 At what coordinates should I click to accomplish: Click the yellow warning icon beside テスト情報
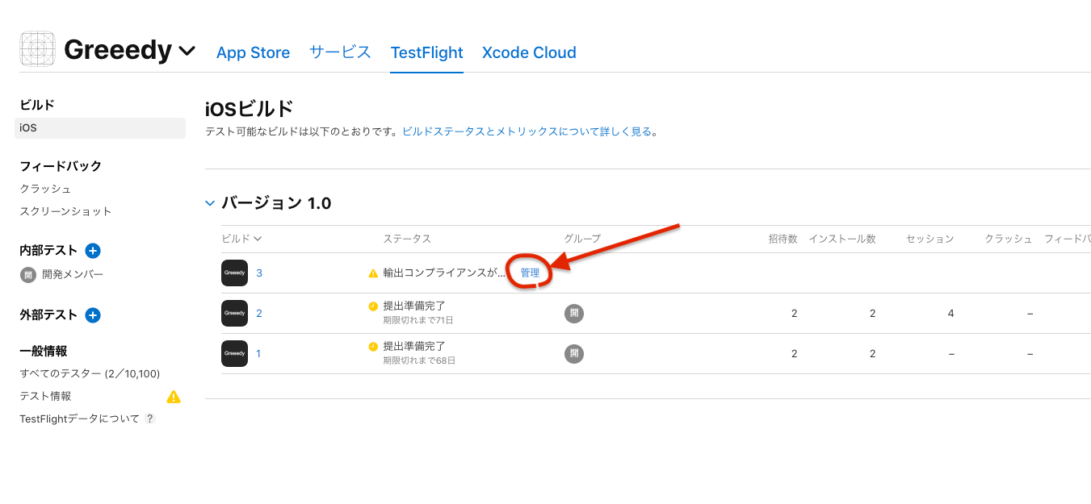click(x=174, y=396)
